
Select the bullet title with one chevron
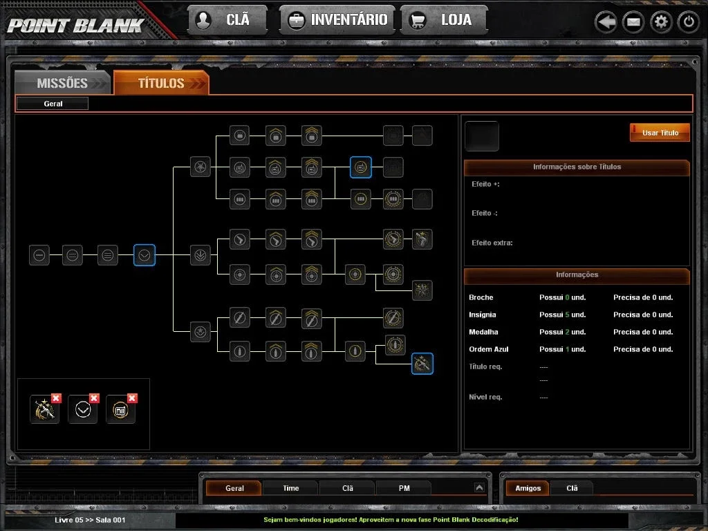pos(275,351)
